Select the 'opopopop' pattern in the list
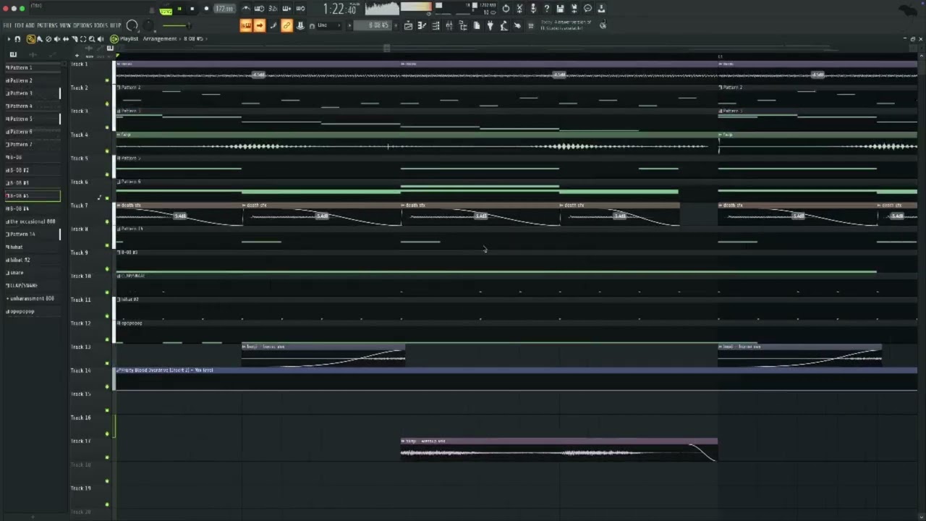Image resolution: width=926 pixels, height=521 pixels. click(33, 311)
